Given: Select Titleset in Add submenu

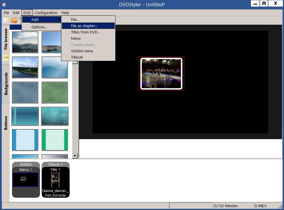Looking at the screenshot, I should (88, 57).
